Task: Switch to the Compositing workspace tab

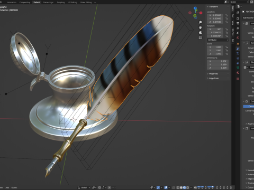Action: point(25,2)
